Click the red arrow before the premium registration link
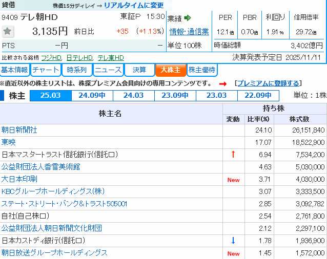Image resolution: width=327 pixels, height=259 pixels. (x=222, y=83)
